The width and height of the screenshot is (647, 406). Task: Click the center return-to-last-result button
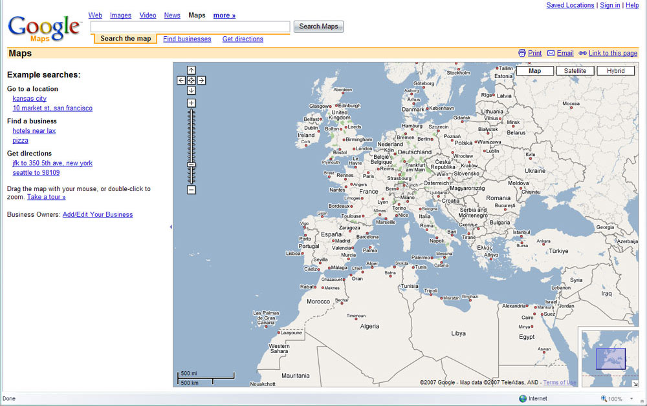(192, 80)
